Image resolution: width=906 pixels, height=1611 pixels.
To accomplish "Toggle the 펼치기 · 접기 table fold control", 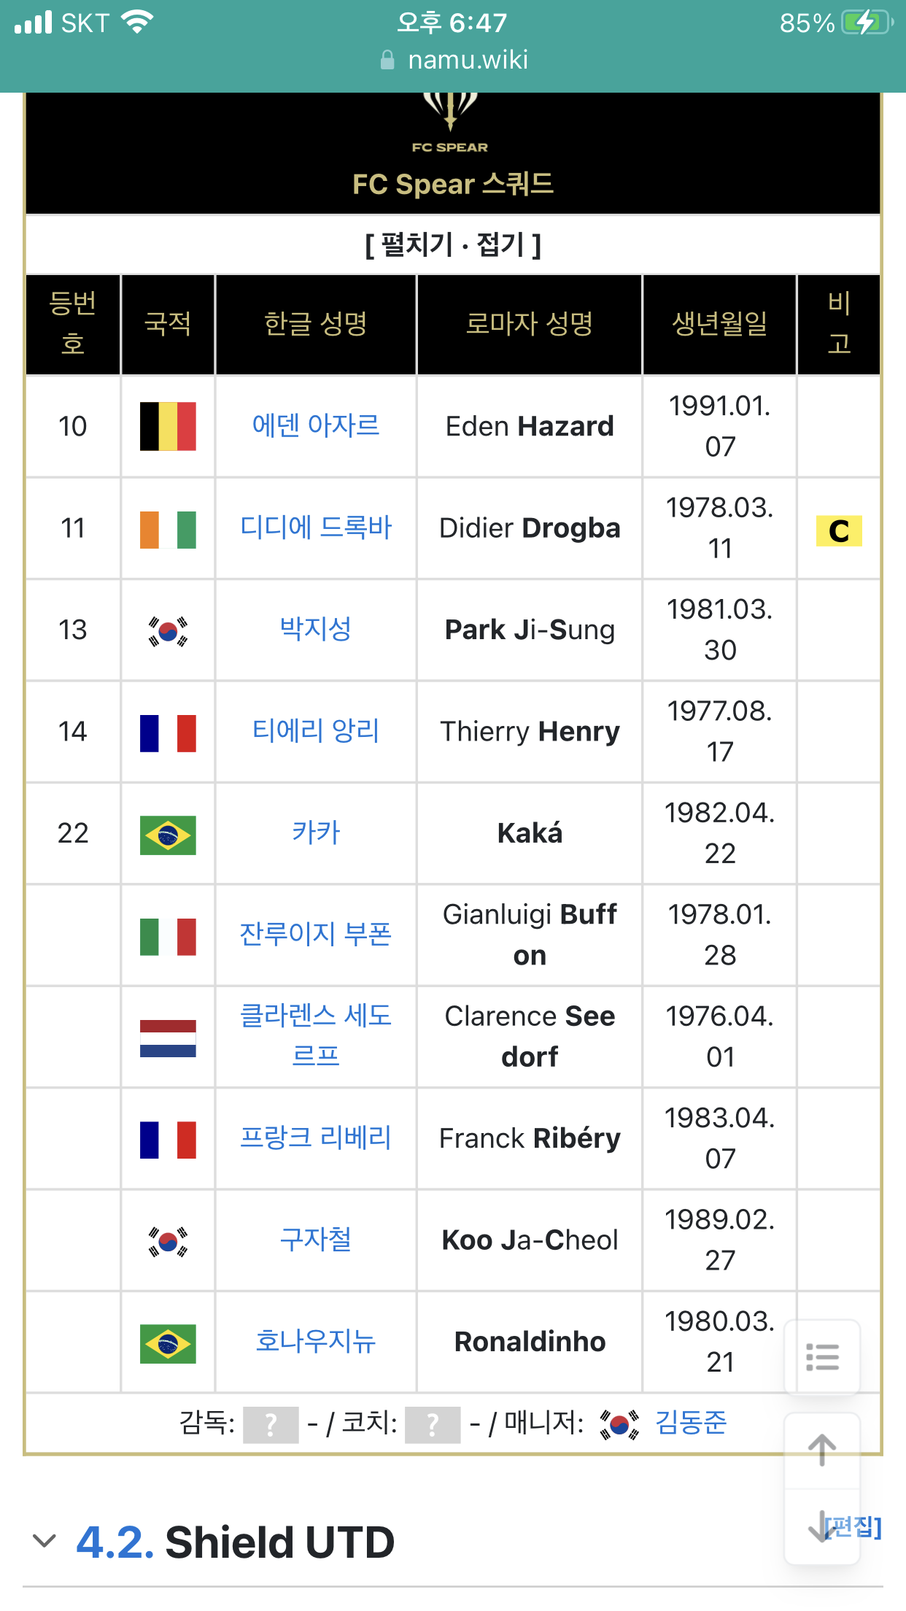I will pos(453,244).
